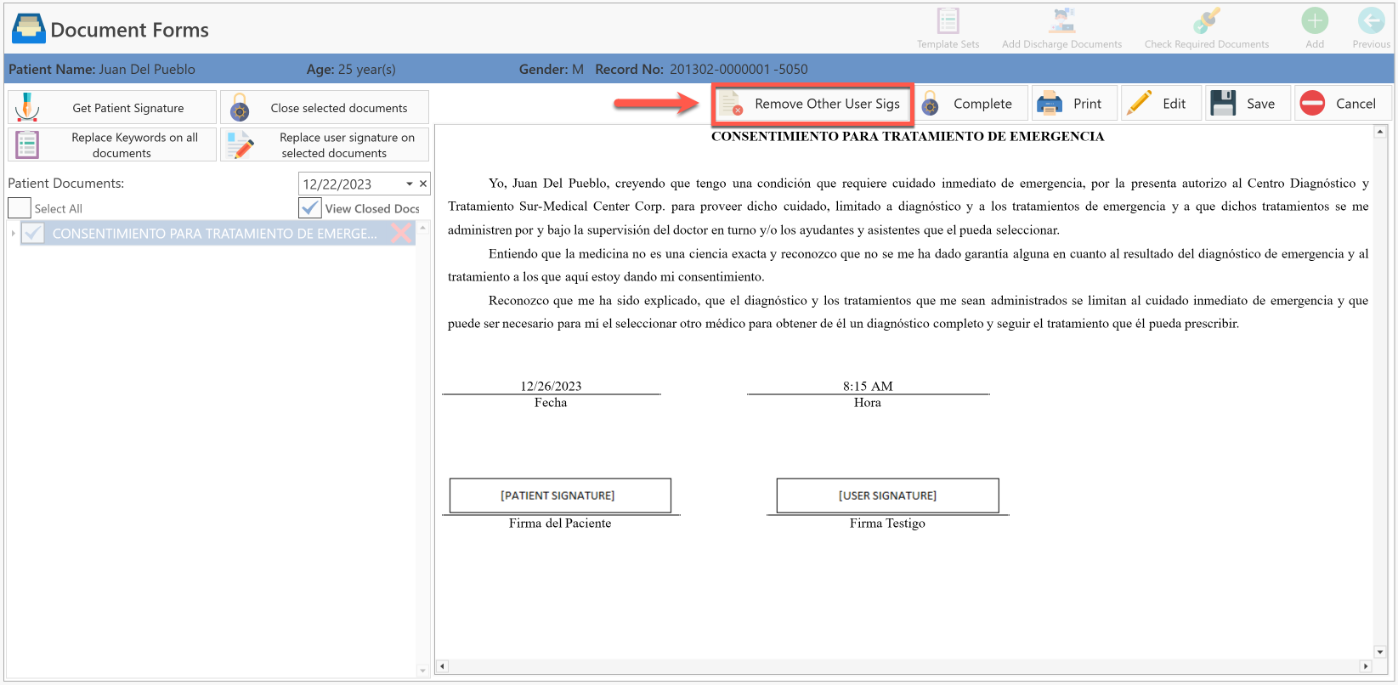Clear the date filter with X
1398x685 pixels.
click(423, 184)
